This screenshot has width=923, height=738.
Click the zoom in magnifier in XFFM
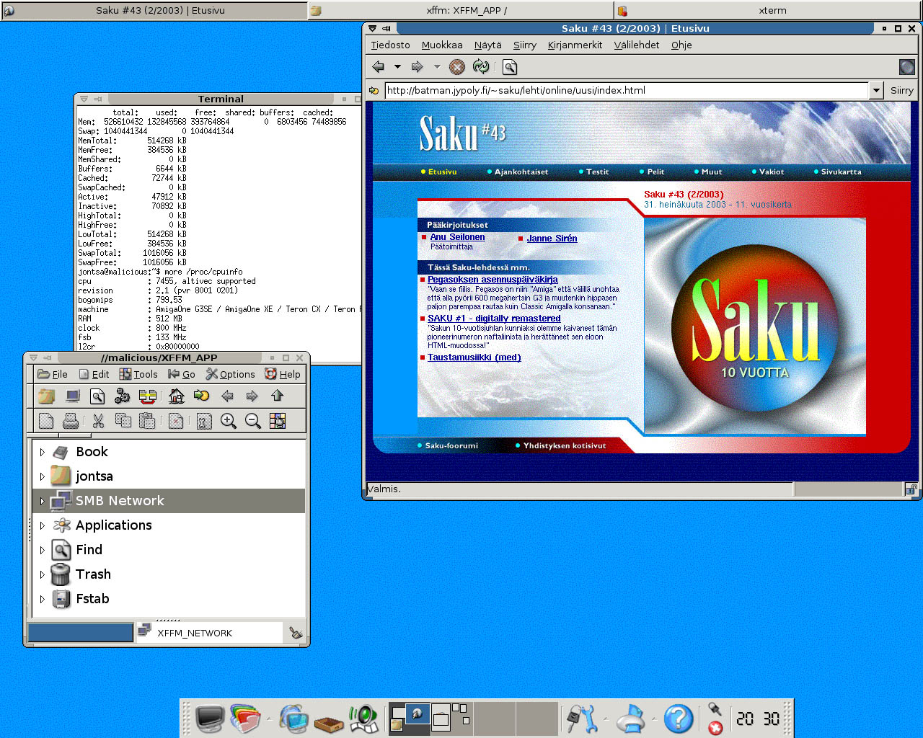[229, 421]
